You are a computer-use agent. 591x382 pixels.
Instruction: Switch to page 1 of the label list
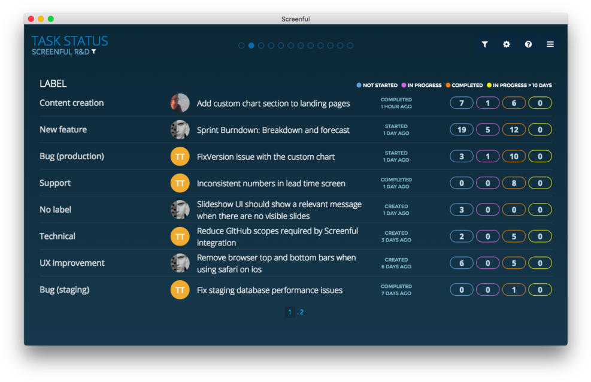tap(289, 312)
